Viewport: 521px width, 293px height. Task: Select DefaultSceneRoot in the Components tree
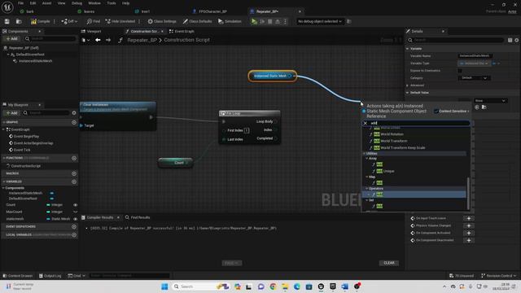coord(30,55)
